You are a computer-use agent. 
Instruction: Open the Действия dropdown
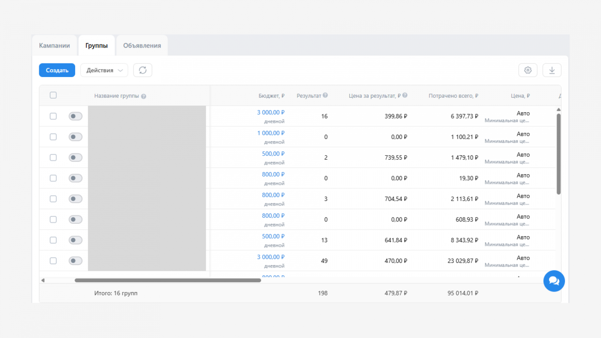[x=104, y=70]
